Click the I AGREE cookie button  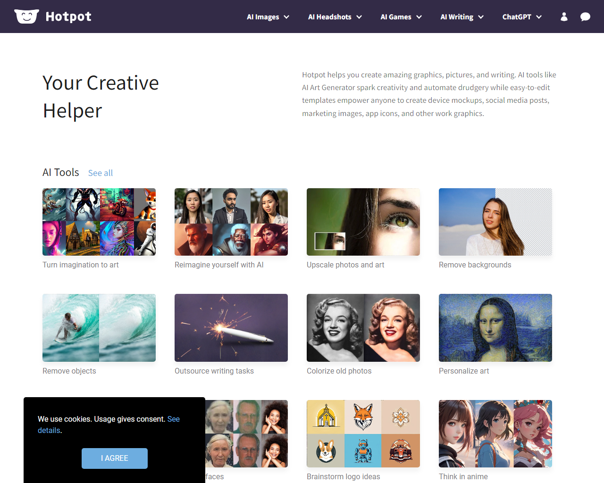point(115,458)
